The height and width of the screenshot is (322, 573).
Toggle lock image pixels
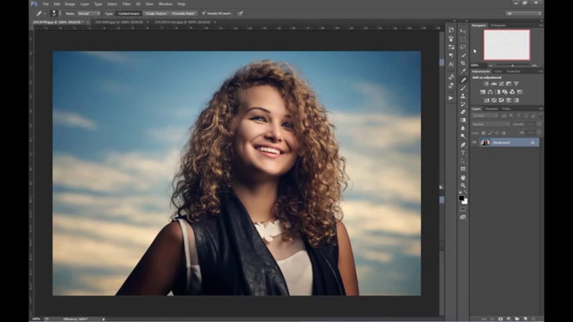[491, 133]
